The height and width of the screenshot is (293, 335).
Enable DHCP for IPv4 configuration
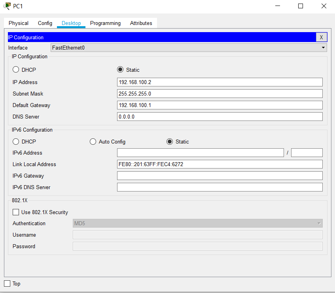point(15,69)
